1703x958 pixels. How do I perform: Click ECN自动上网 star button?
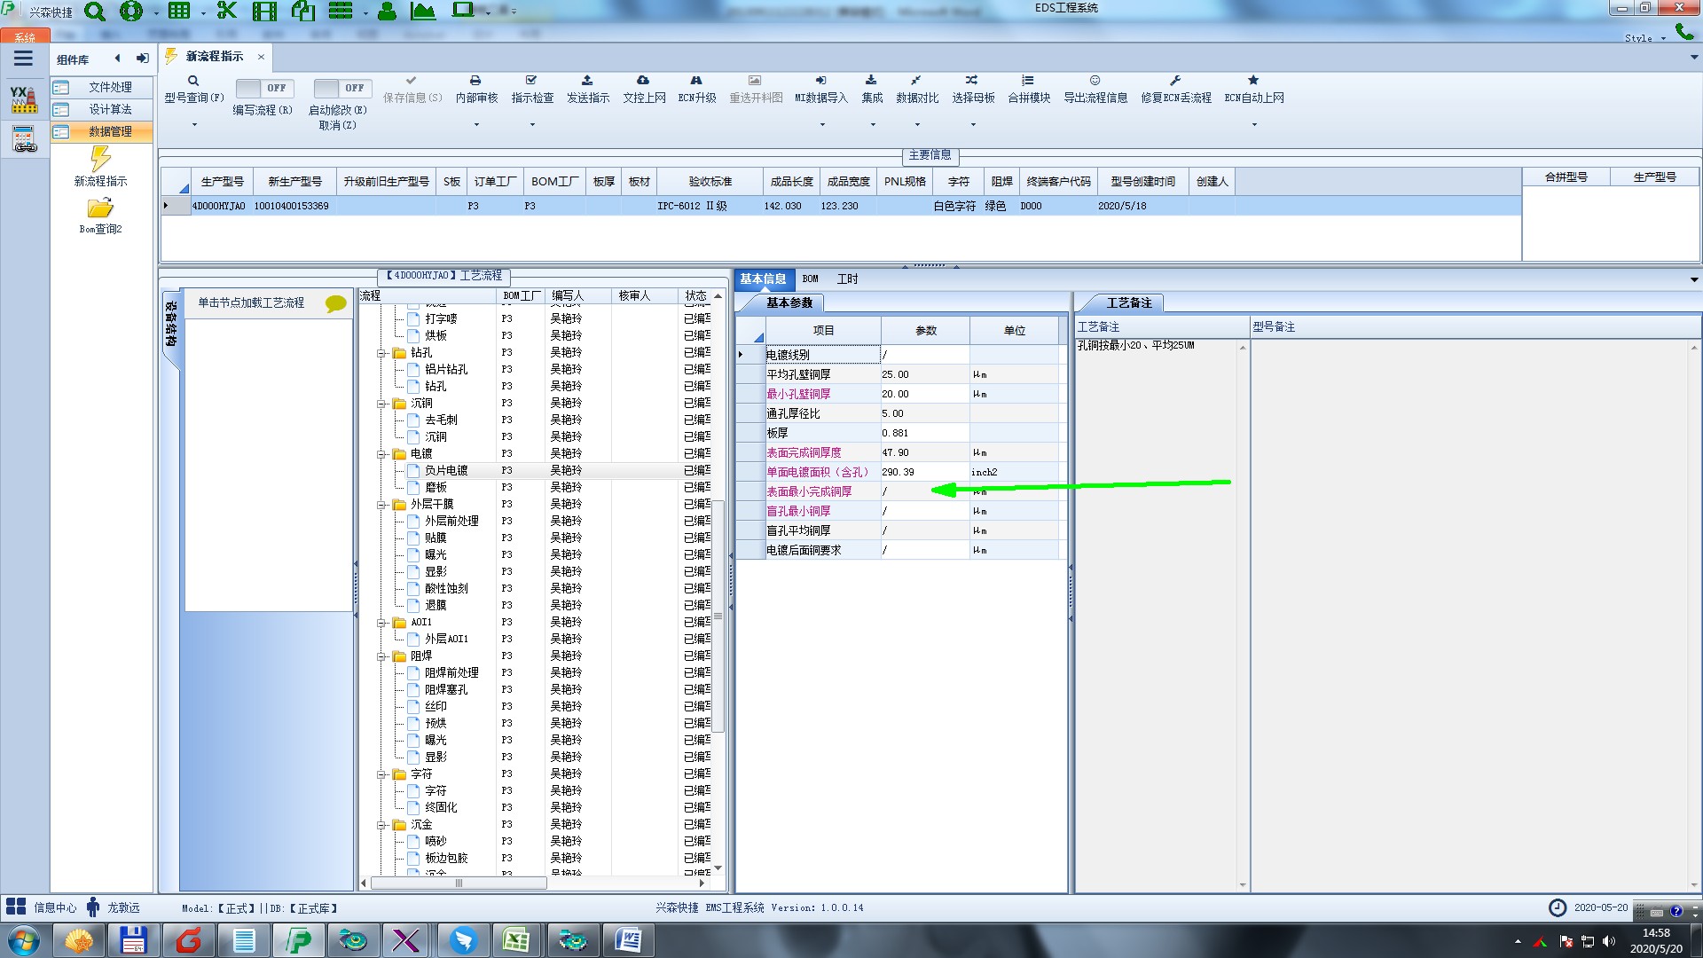(x=1254, y=90)
